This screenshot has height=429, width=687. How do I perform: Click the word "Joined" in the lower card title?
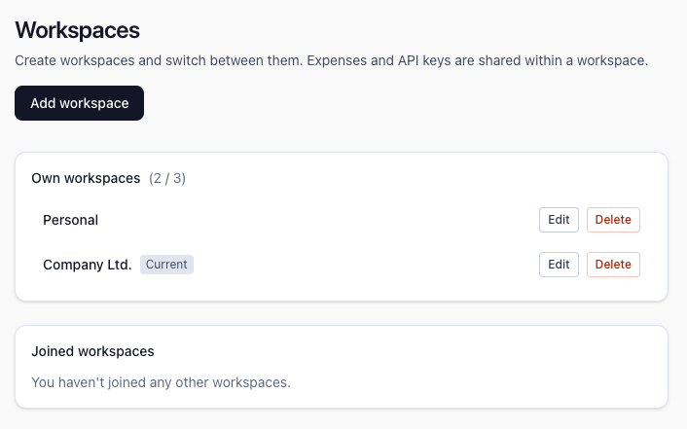pyautogui.click(x=53, y=351)
